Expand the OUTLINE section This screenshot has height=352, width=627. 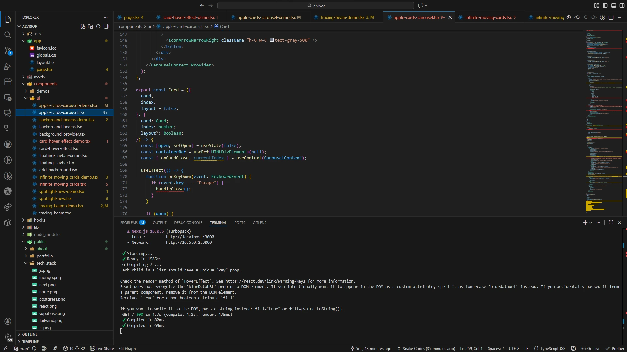(x=30, y=334)
